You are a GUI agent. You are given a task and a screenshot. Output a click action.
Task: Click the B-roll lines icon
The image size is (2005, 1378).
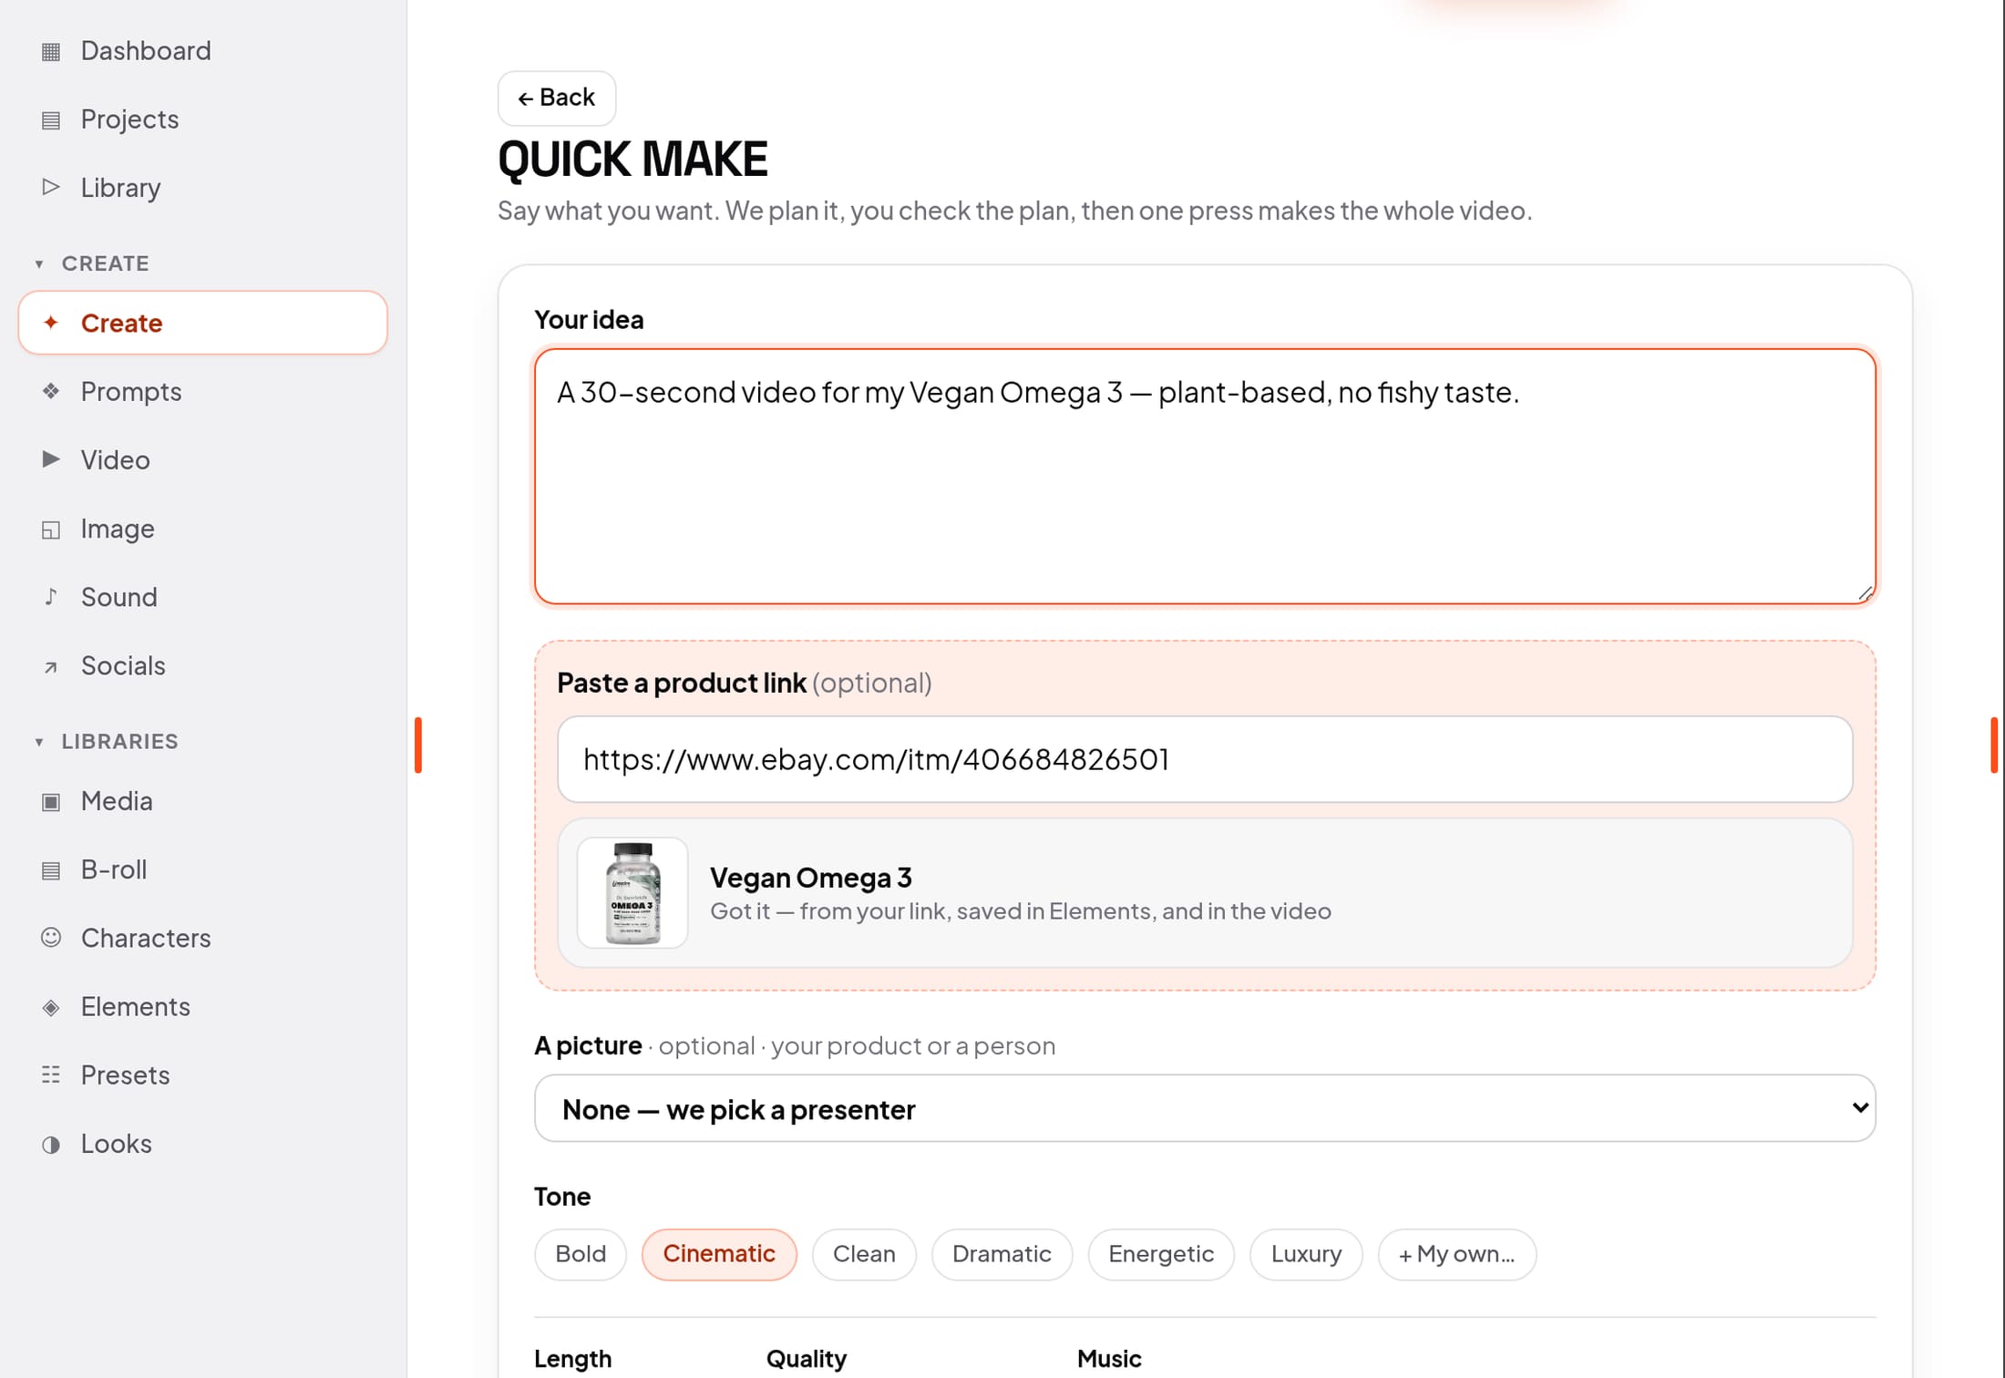51,870
